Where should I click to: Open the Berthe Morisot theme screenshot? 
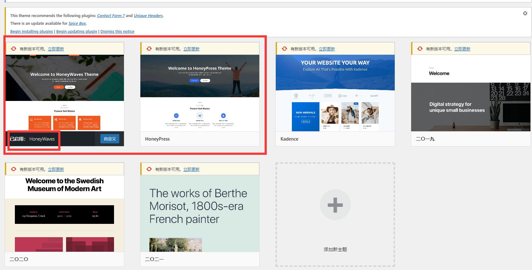pyautogui.click(x=200, y=214)
